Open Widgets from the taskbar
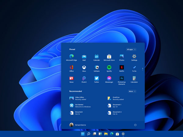Viewport: 183px width, 137px height. tap(100, 134)
